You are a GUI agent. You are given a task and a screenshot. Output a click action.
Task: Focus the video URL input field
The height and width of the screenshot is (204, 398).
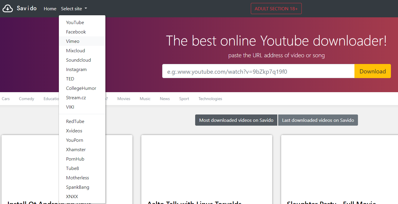(258, 71)
